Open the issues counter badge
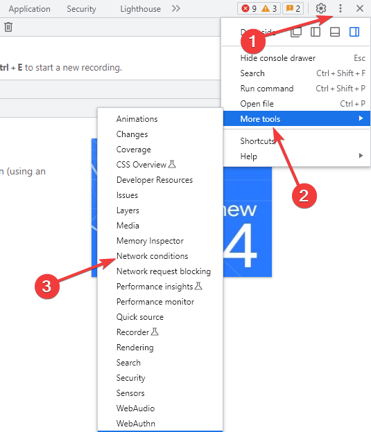This screenshot has height=432, width=371. [x=293, y=8]
